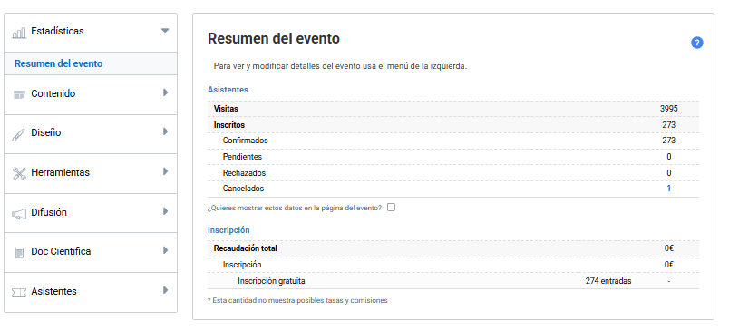Click the Pendientes row label
Viewport: 729px width, 330px height.
click(x=242, y=157)
